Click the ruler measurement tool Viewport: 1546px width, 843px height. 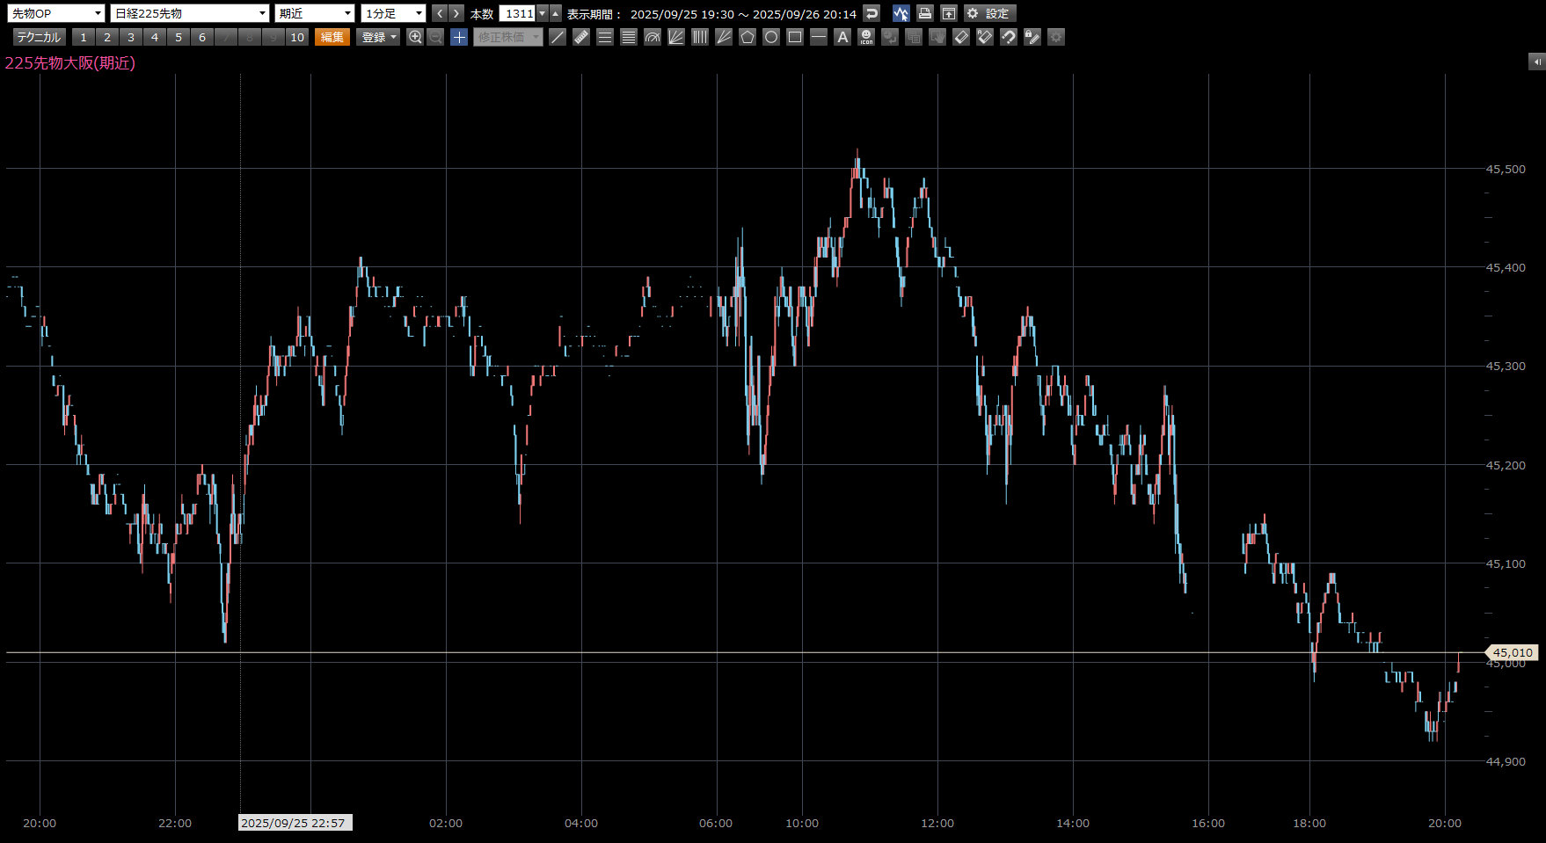tap(581, 37)
